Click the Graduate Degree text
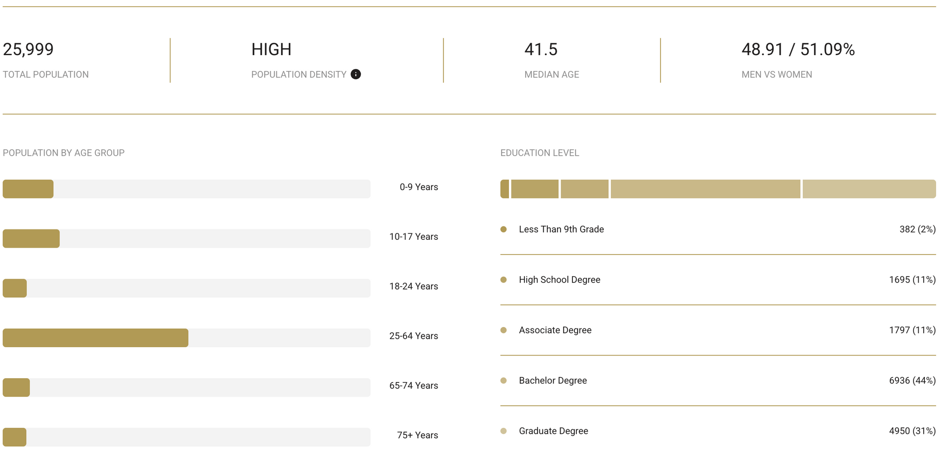Viewport: 945px width, 457px height. point(554,431)
